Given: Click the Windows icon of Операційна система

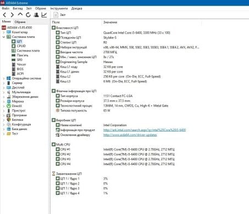Looking at the screenshot, I should tap(9, 78).
